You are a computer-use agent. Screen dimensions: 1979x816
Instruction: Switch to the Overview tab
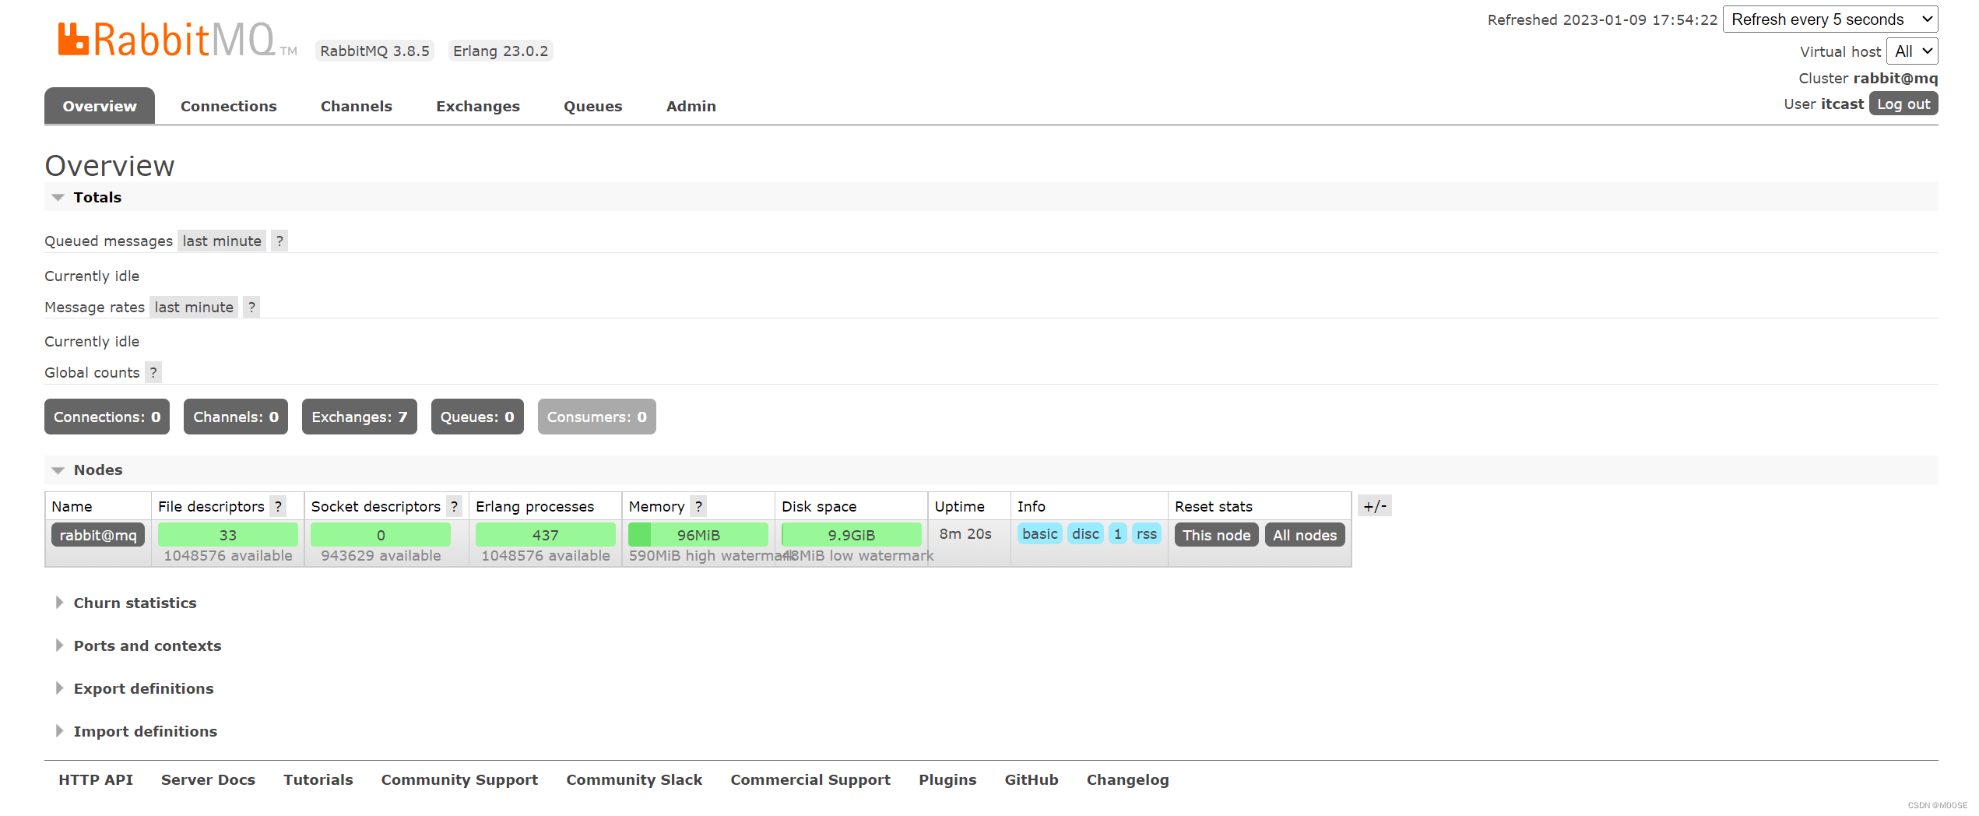[x=100, y=106]
